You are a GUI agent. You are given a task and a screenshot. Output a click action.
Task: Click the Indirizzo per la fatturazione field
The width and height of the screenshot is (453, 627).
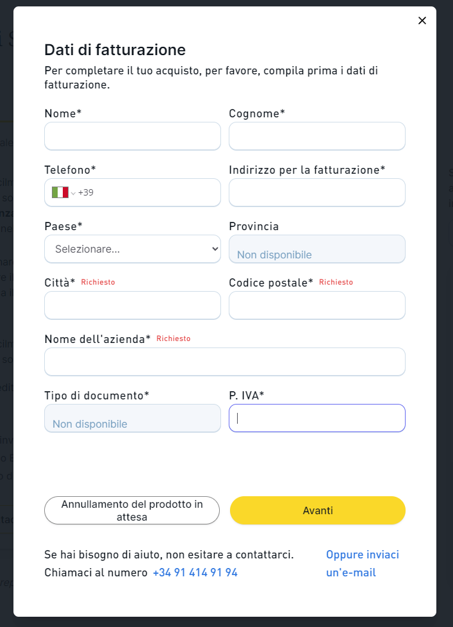pyautogui.click(x=317, y=192)
